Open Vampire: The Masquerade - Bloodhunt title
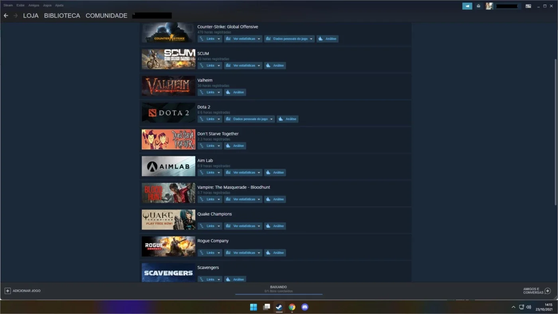 tap(234, 187)
